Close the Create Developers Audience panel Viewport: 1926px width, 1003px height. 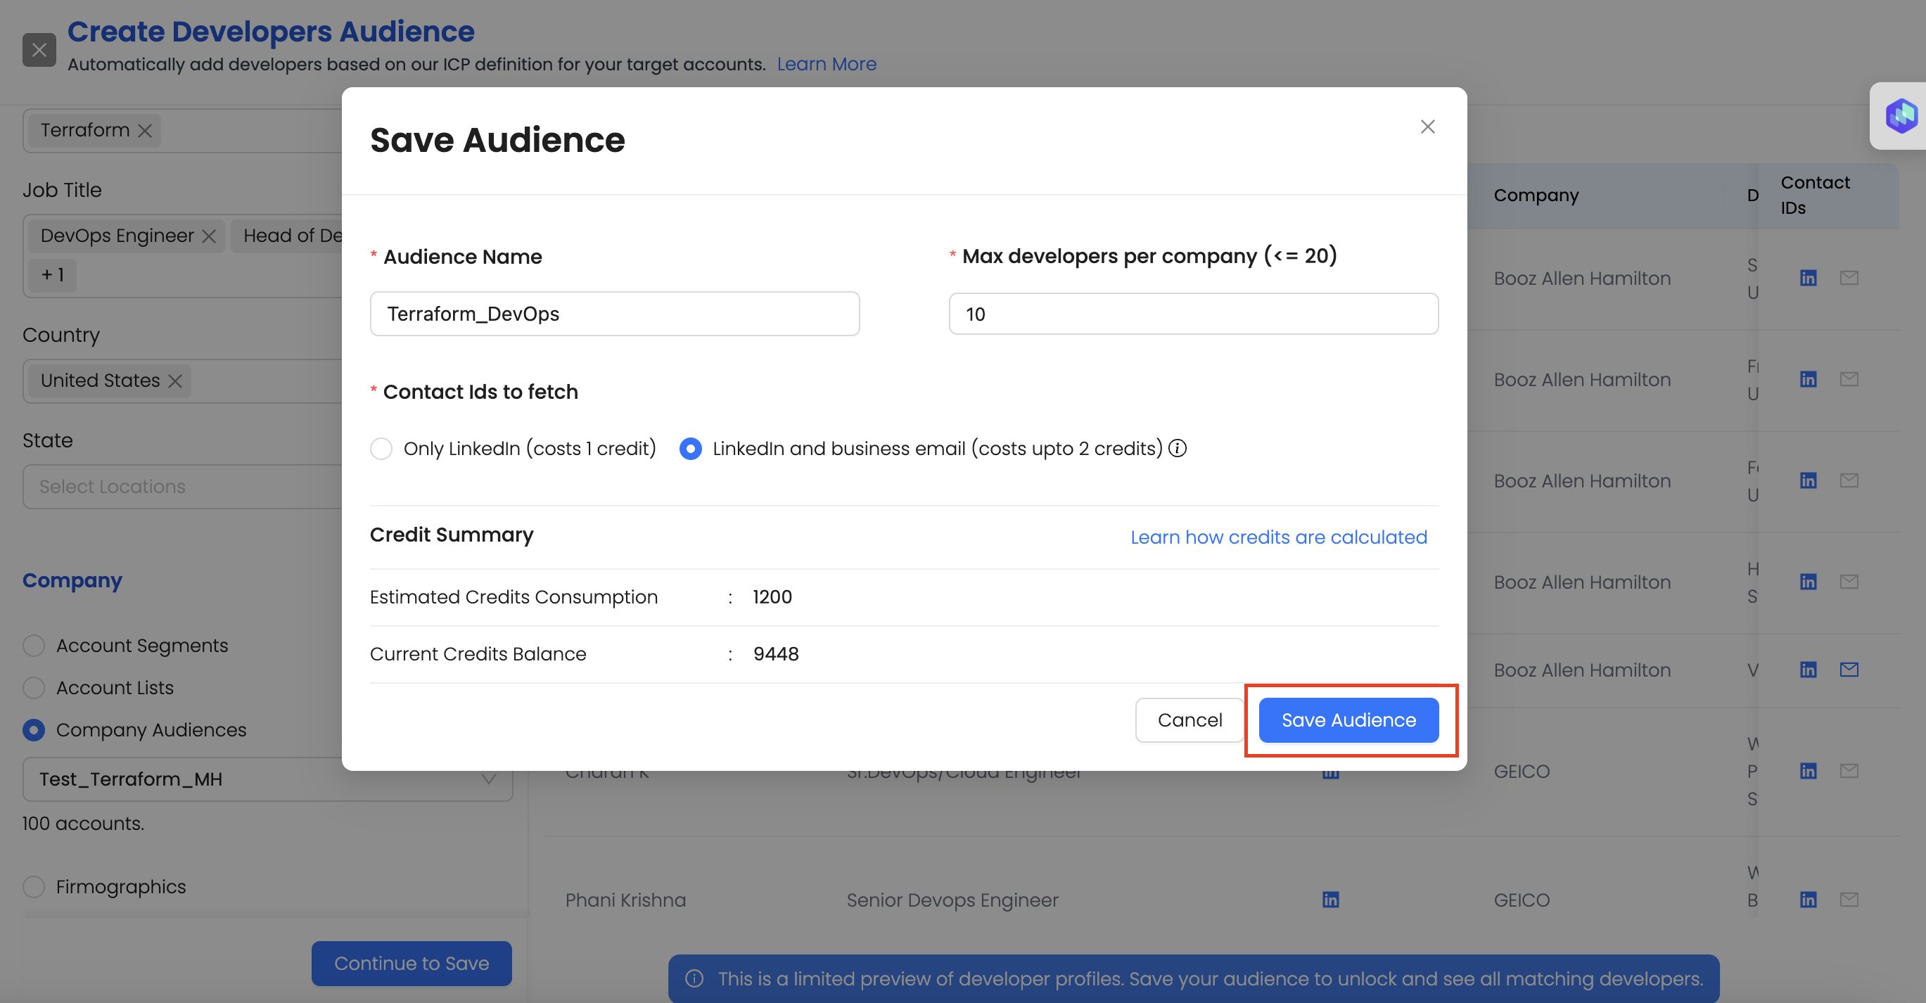tap(39, 50)
